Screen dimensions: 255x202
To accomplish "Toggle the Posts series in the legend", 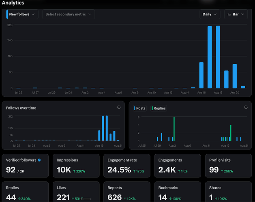I will (140, 108).
